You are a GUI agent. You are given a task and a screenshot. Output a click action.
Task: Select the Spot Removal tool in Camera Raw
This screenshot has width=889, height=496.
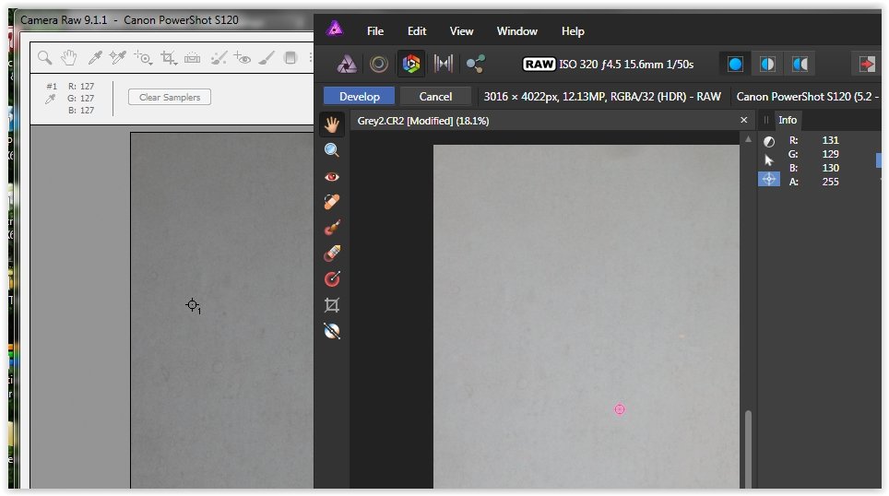pos(219,57)
